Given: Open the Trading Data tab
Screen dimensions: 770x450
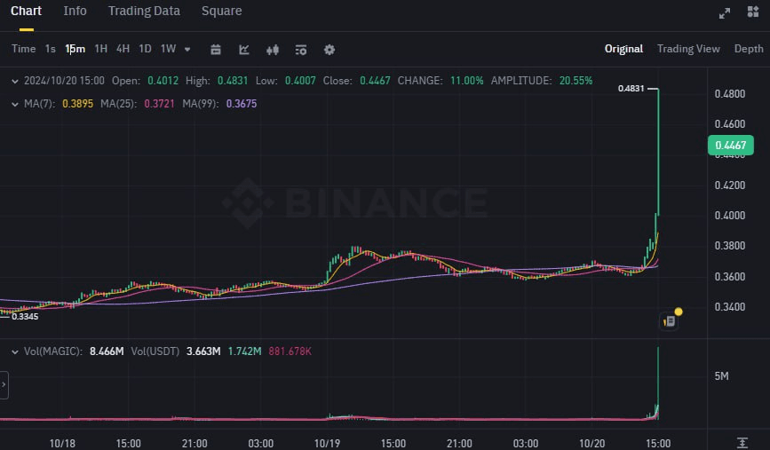Looking at the screenshot, I should (x=144, y=12).
